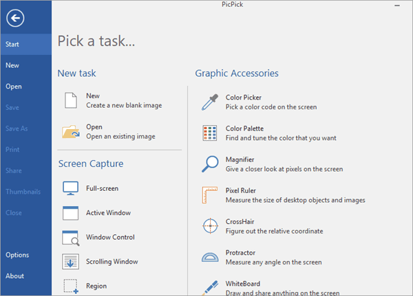Launch CrossHair via its title
This screenshot has height=296, width=413.
(x=240, y=222)
